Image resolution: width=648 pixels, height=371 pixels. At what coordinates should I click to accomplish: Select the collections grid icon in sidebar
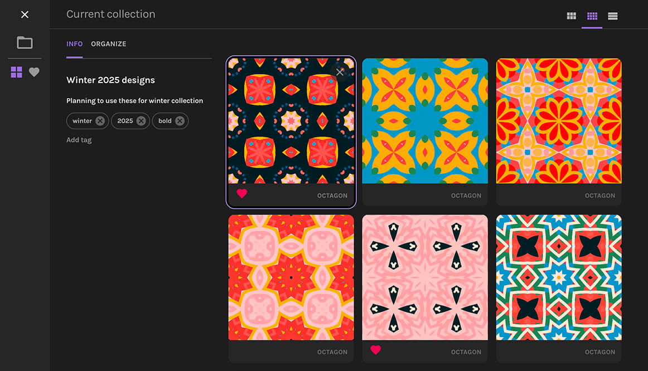[16, 72]
